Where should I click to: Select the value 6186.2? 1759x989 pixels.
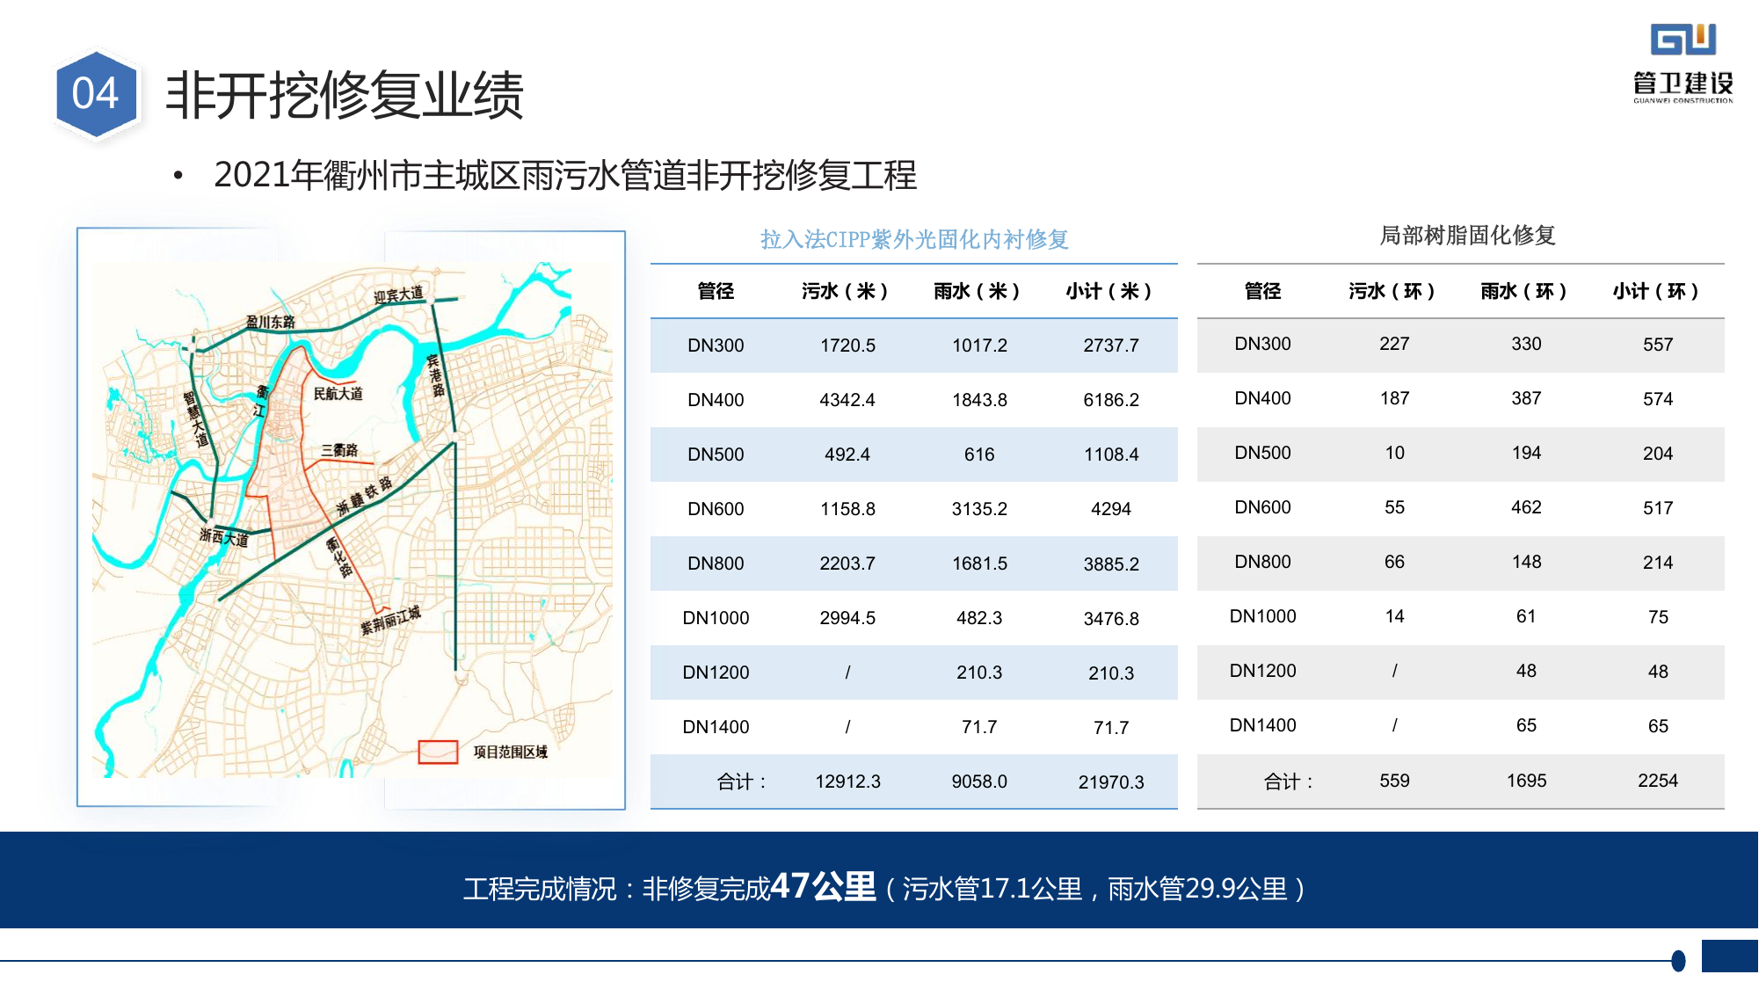coord(1111,400)
